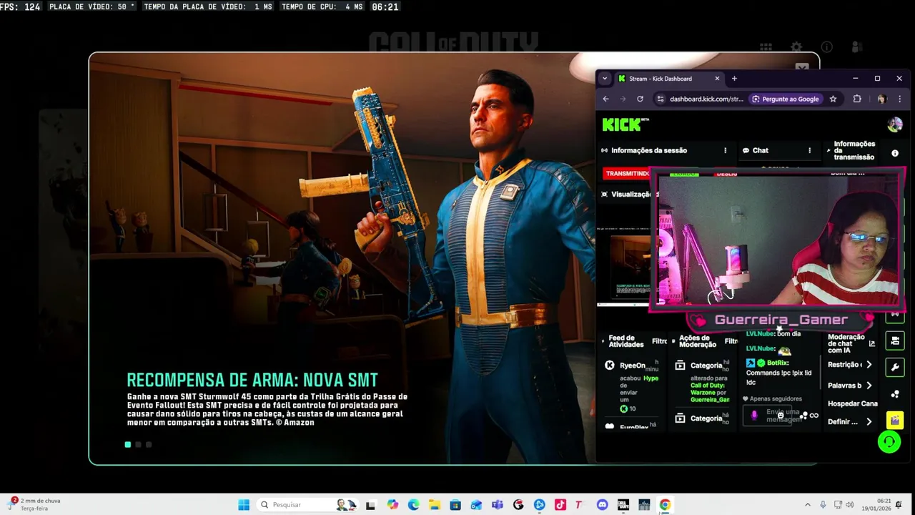Bookmark this page with the star icon
The height and width of the screenshot is (515, 915).
[833, 99]
